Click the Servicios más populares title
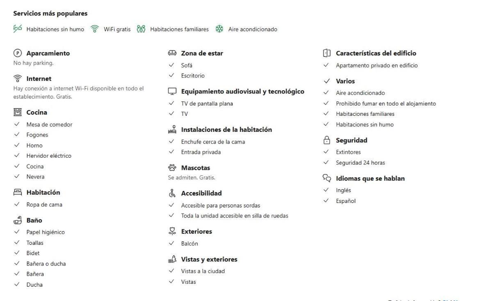This screenshot has height=301, width=479. (50, 14)
